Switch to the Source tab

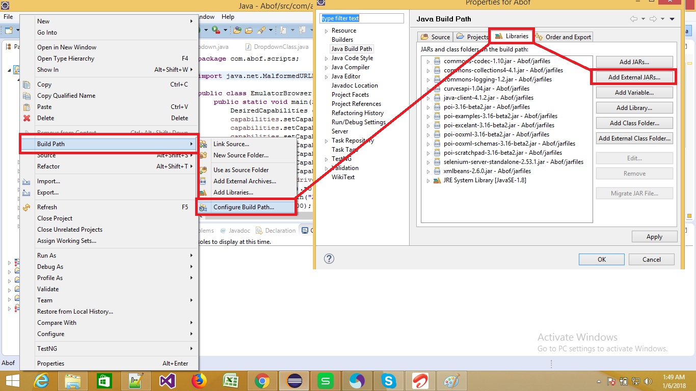[x=435, y=37]
